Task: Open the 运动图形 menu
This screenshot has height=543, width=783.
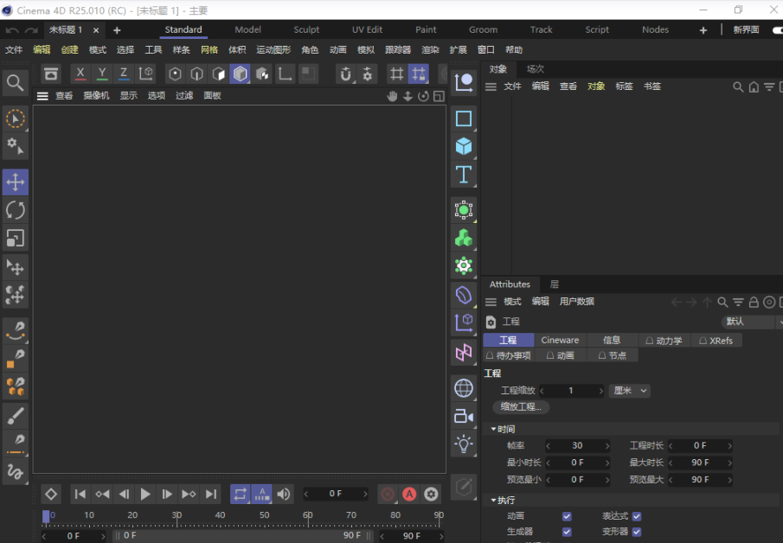Action: click(x=273, y=49)
